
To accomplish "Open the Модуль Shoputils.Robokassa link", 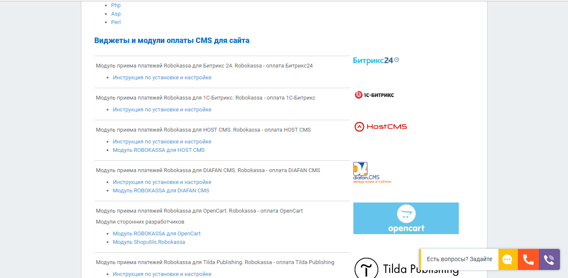I will (149, 242).
